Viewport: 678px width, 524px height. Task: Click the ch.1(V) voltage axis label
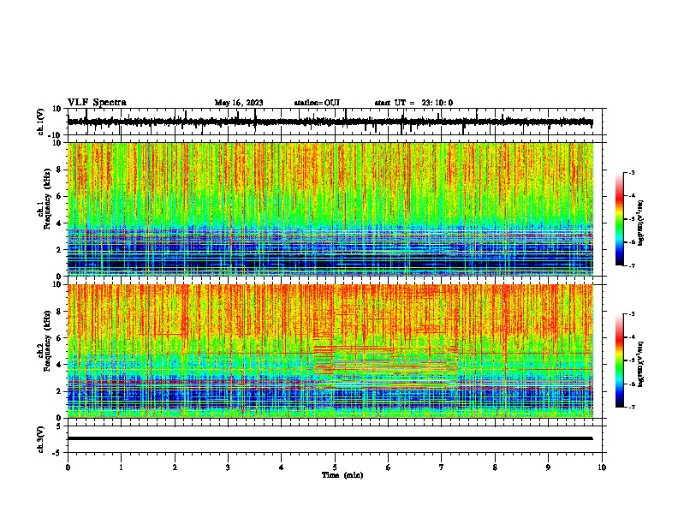tap(41, 122)
